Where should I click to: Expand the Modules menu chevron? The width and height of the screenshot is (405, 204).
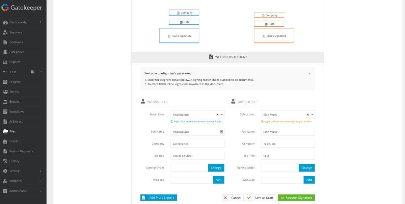41,181
